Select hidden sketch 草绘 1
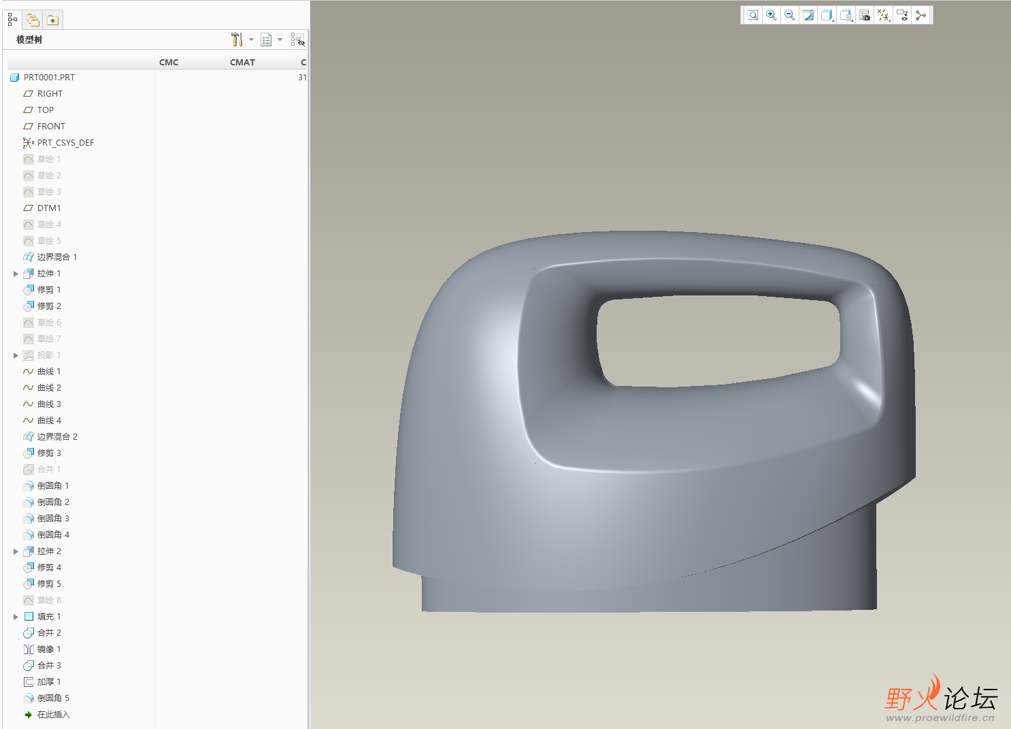This screenshot has width=1011, height=729. tap(49, 159)
